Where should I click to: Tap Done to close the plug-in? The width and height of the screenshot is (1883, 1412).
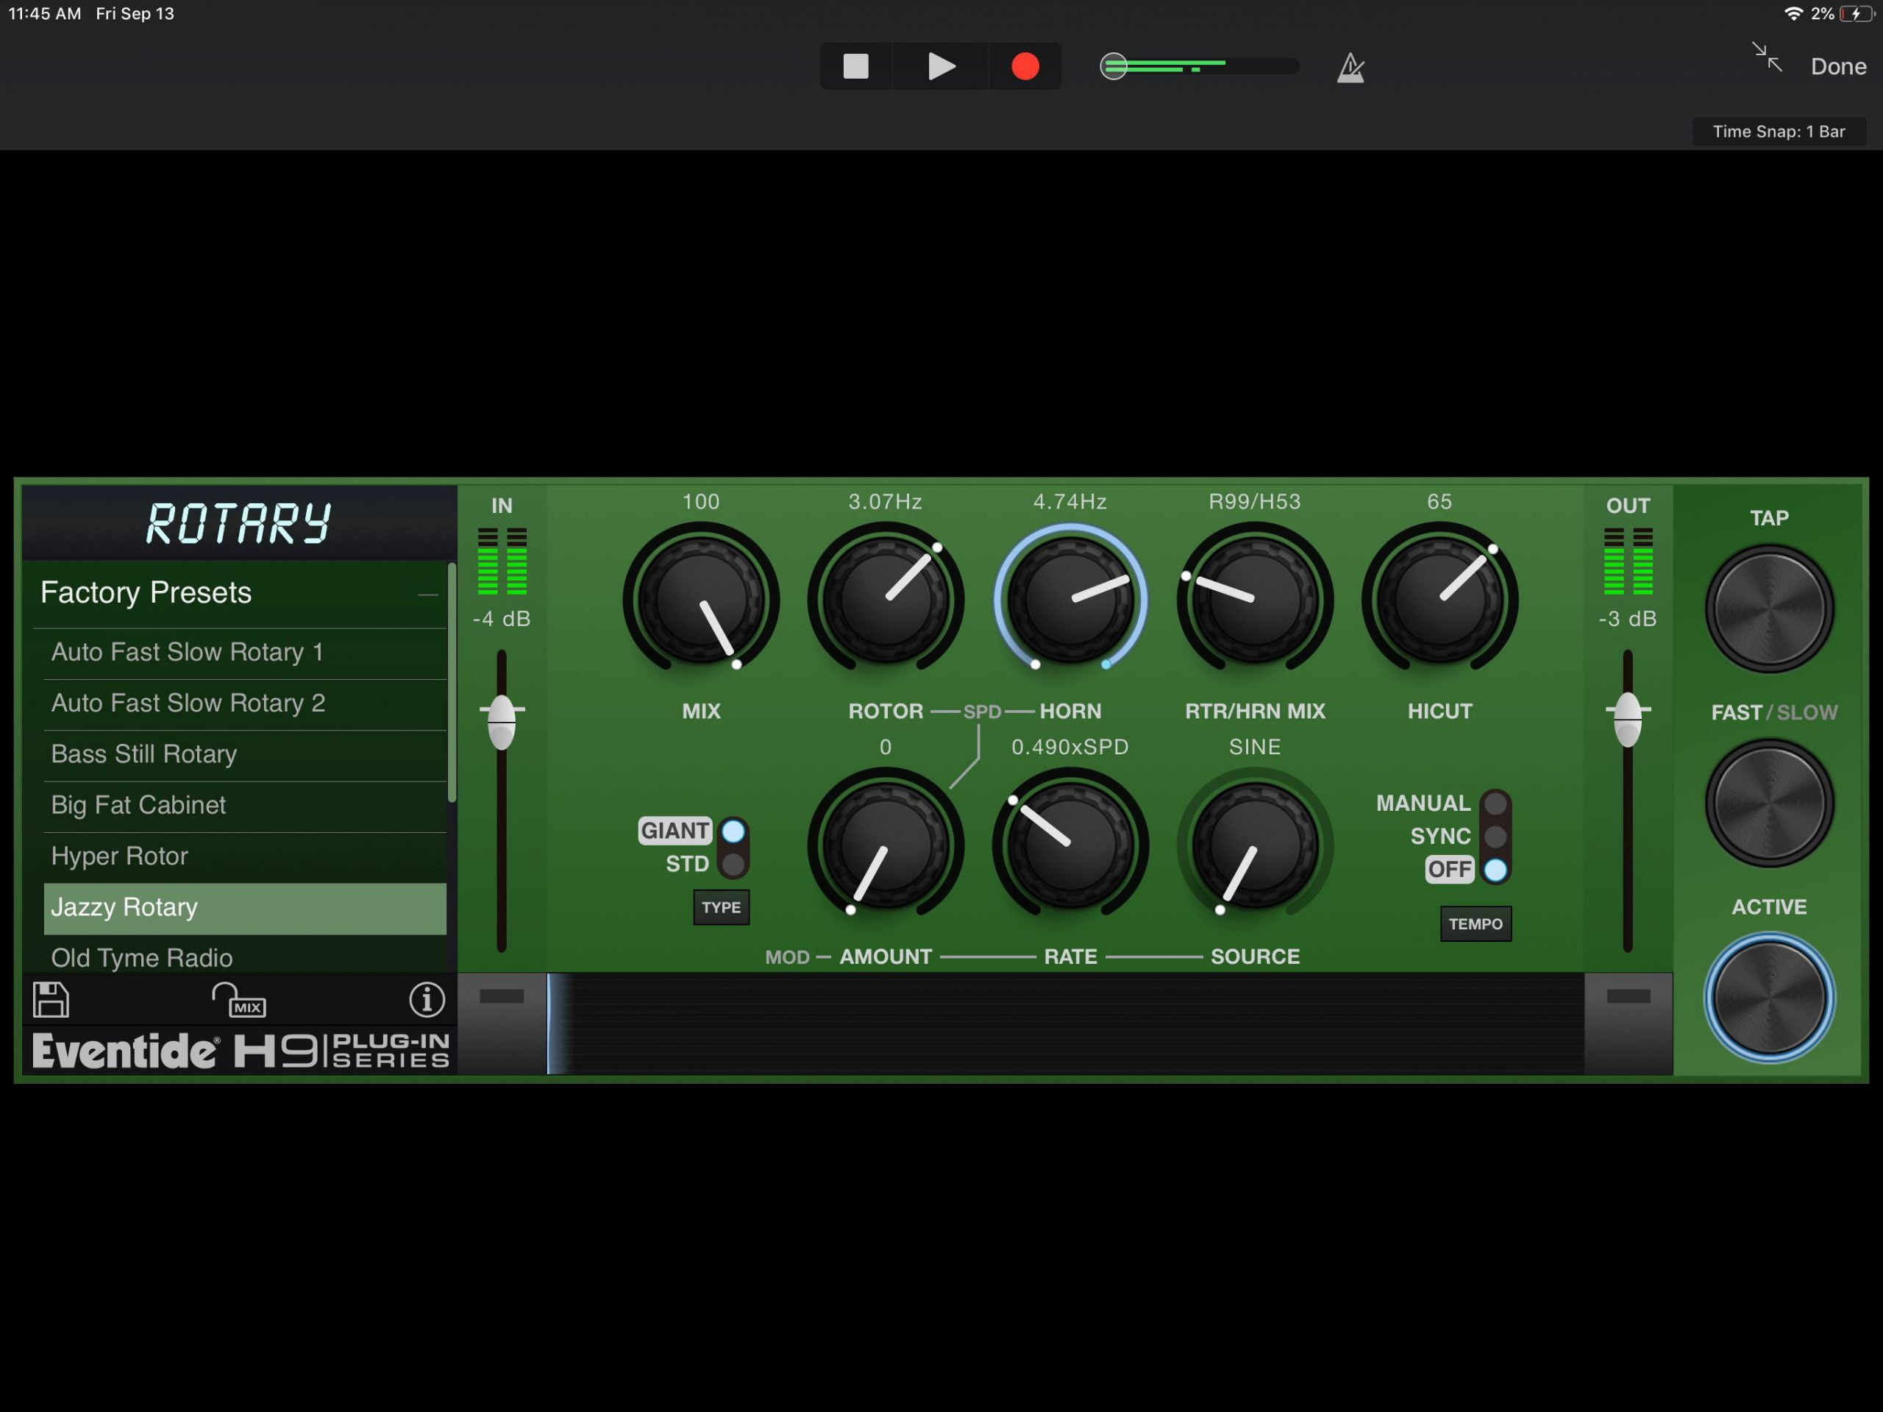tap(1838, 66)
